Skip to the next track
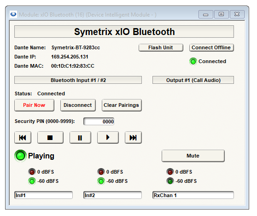 click(133, 137)
